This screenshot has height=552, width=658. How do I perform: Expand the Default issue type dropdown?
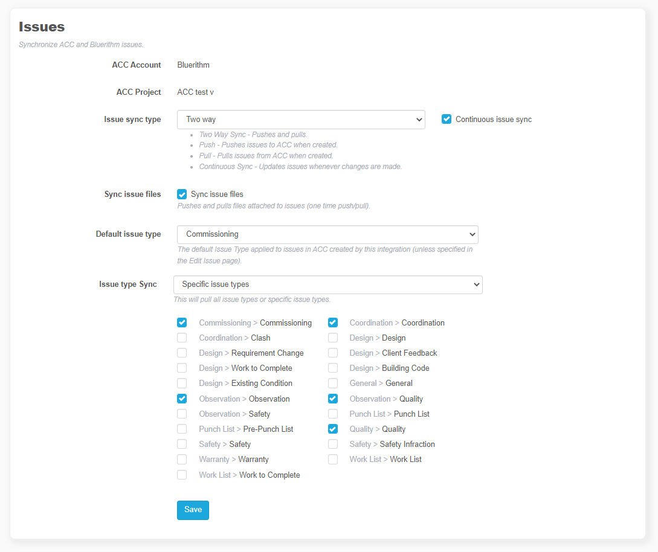coord(327,234)
